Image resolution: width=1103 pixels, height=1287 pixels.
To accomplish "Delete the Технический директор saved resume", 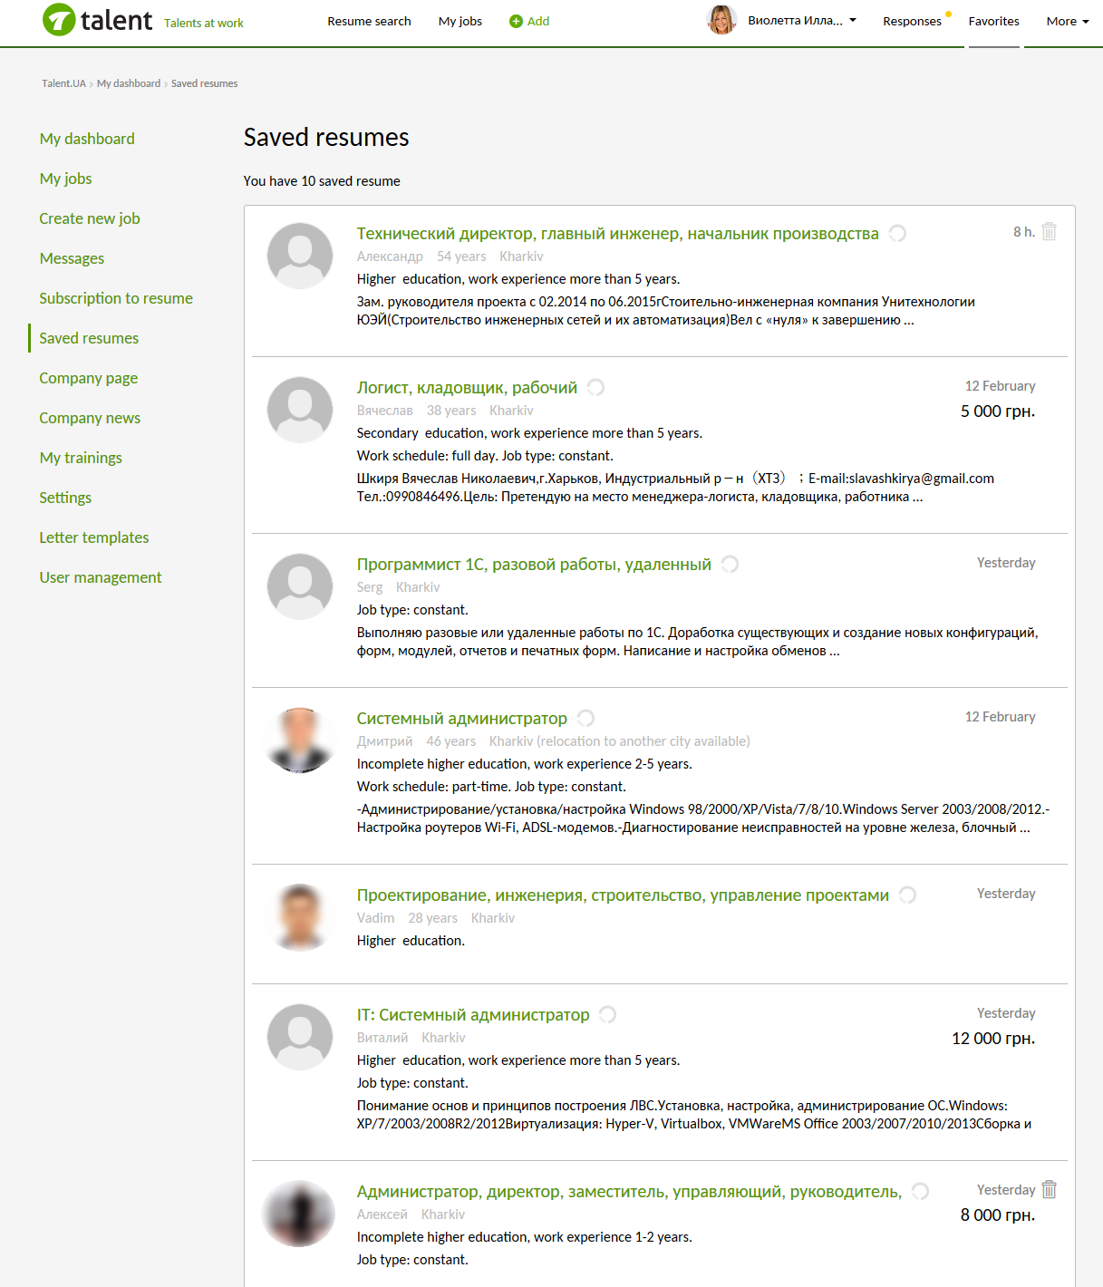I will coord(1049,232).
